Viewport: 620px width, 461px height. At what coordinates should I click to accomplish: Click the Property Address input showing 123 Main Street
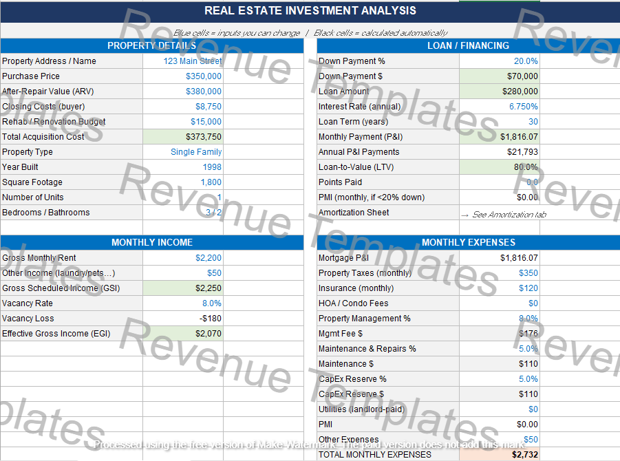click(x=195, y=61)
